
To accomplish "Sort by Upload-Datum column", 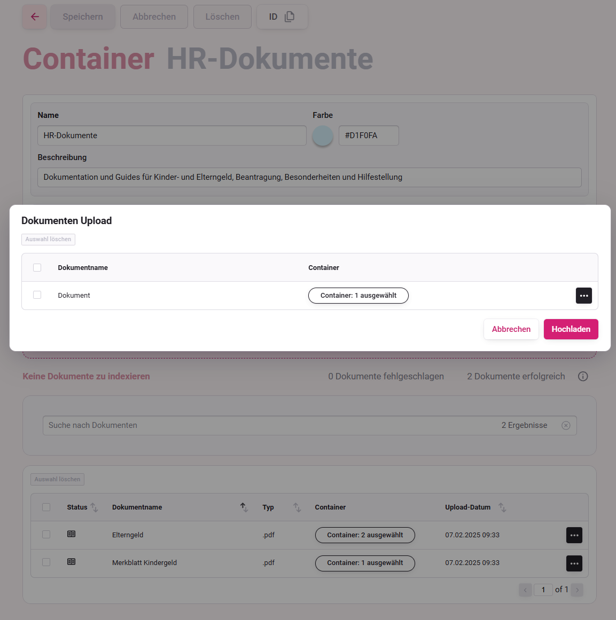I will (x=502, y=507).
